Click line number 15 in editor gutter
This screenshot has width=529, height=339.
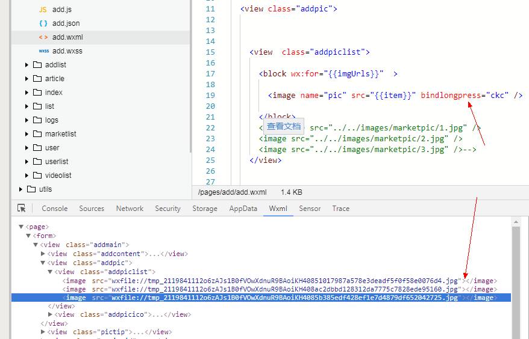(x=210, y=52)
